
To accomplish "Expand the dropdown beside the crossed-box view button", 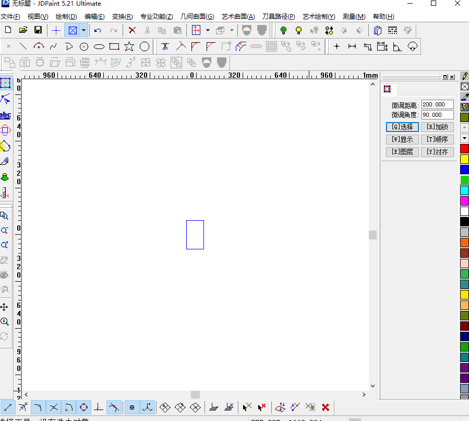I will 84,30.
